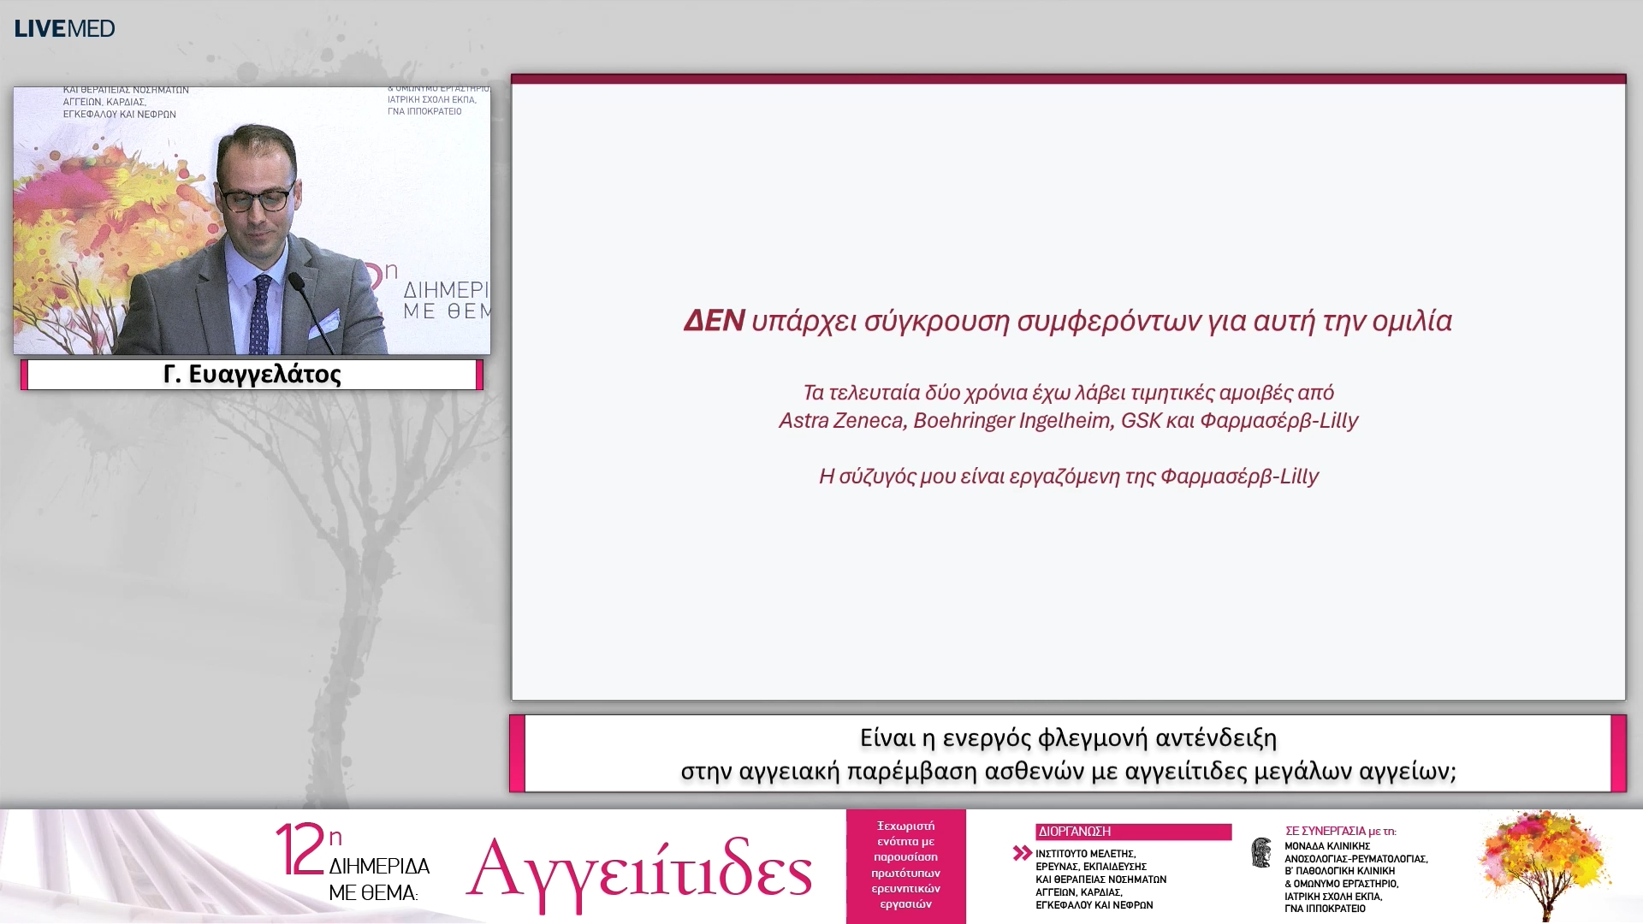1643x924 pixels.
Task: Click the ΙΝΣΤΙΤΟΥΤΟ ΜΕΛΕΤΗΣ organizer text
Action: tap(1100, 879)
